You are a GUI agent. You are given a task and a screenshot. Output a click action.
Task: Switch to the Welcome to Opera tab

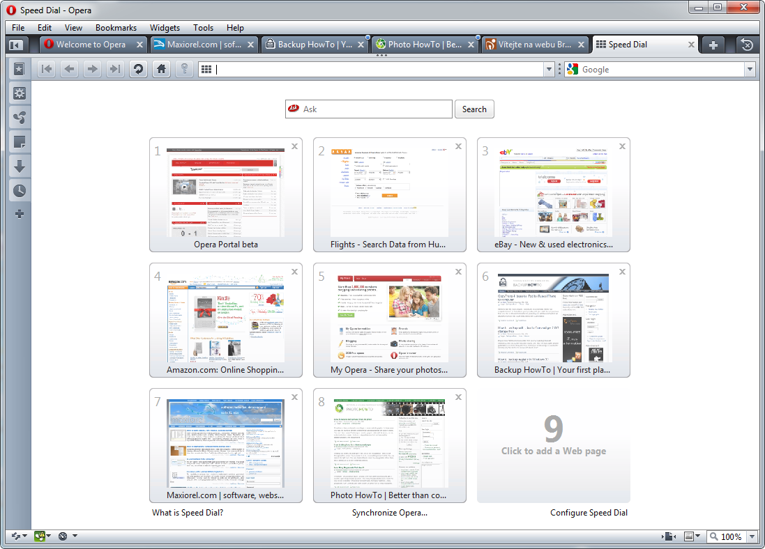(93, 45)
